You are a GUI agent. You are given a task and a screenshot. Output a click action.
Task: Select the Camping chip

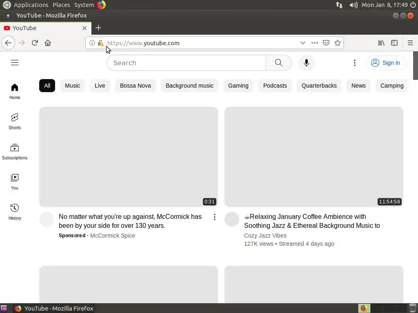392,86
